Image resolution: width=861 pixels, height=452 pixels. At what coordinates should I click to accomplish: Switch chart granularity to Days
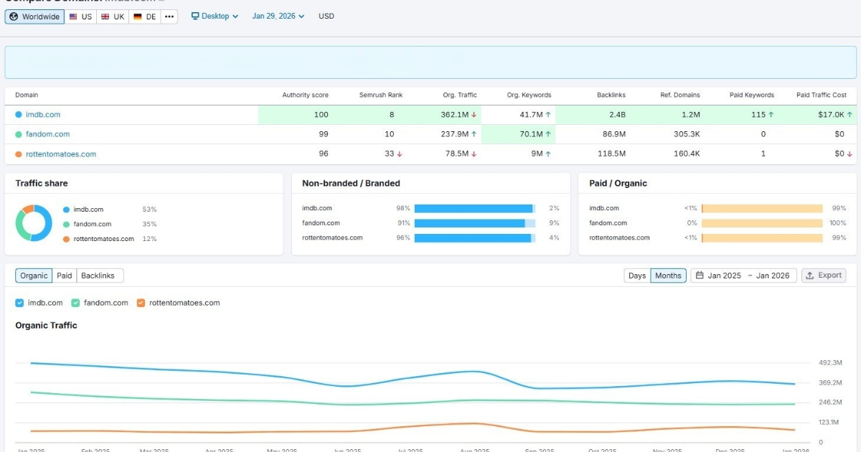point(636,275)
